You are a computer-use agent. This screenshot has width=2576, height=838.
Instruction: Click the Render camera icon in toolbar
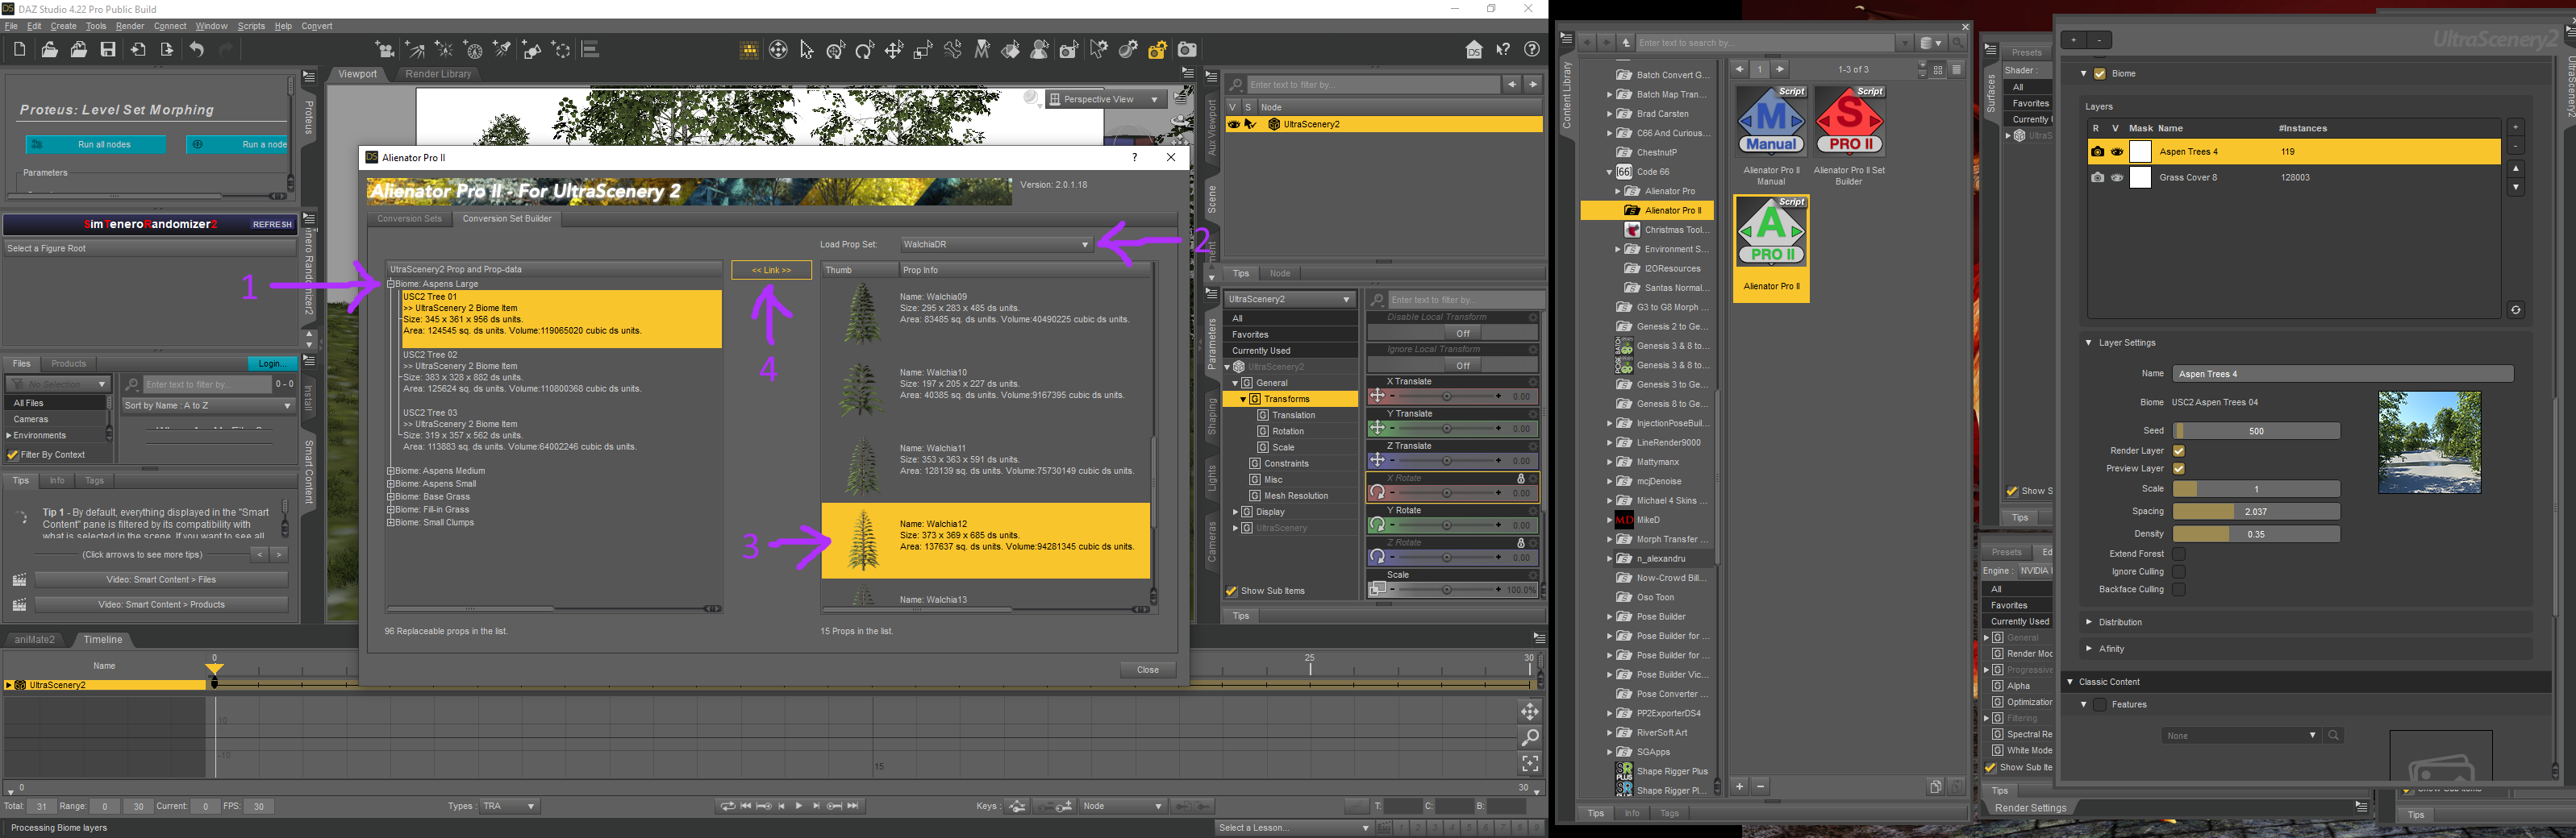coord(1186,50)
